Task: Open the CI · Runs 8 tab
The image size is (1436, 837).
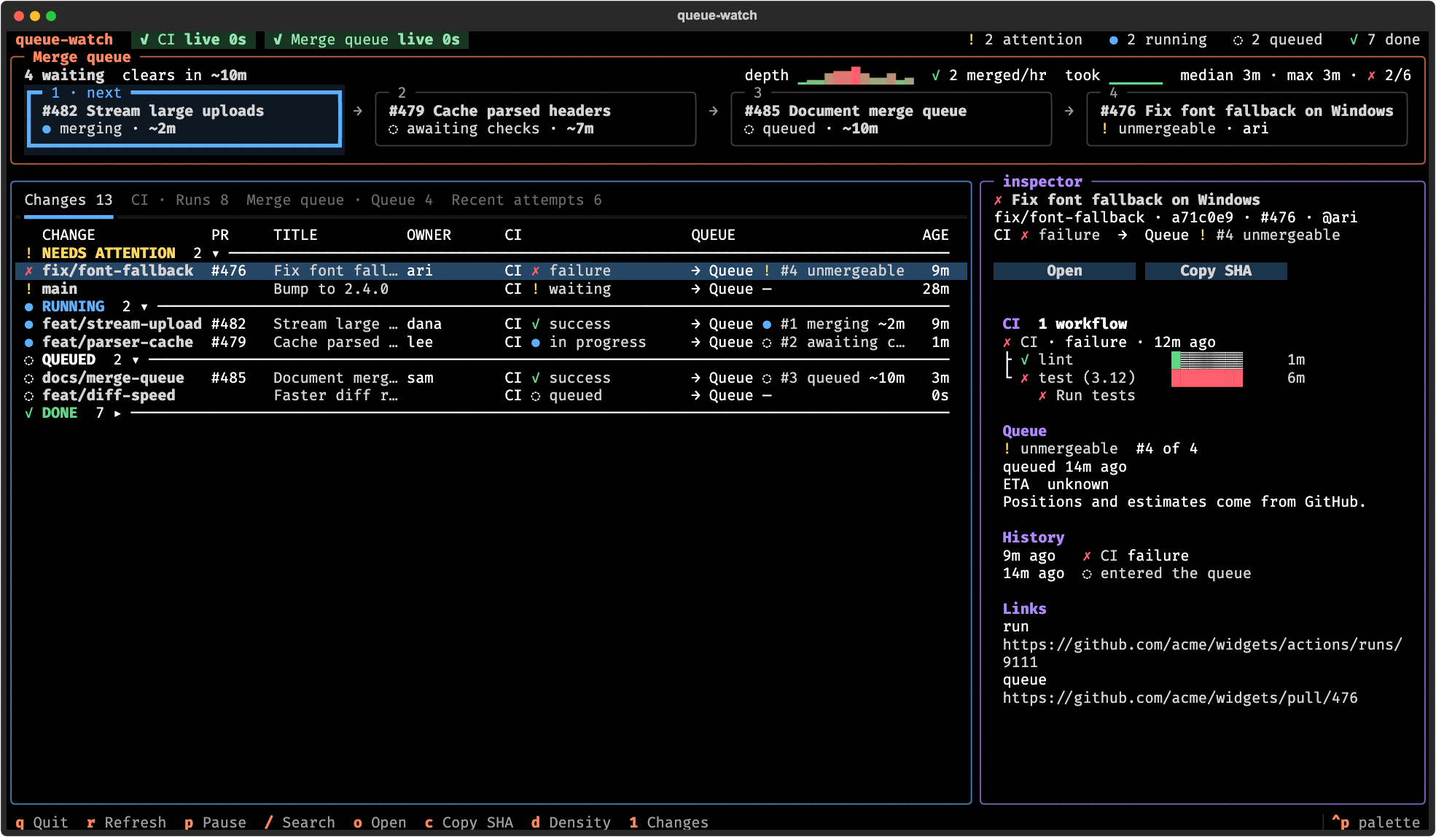Action: click(180, 201)
